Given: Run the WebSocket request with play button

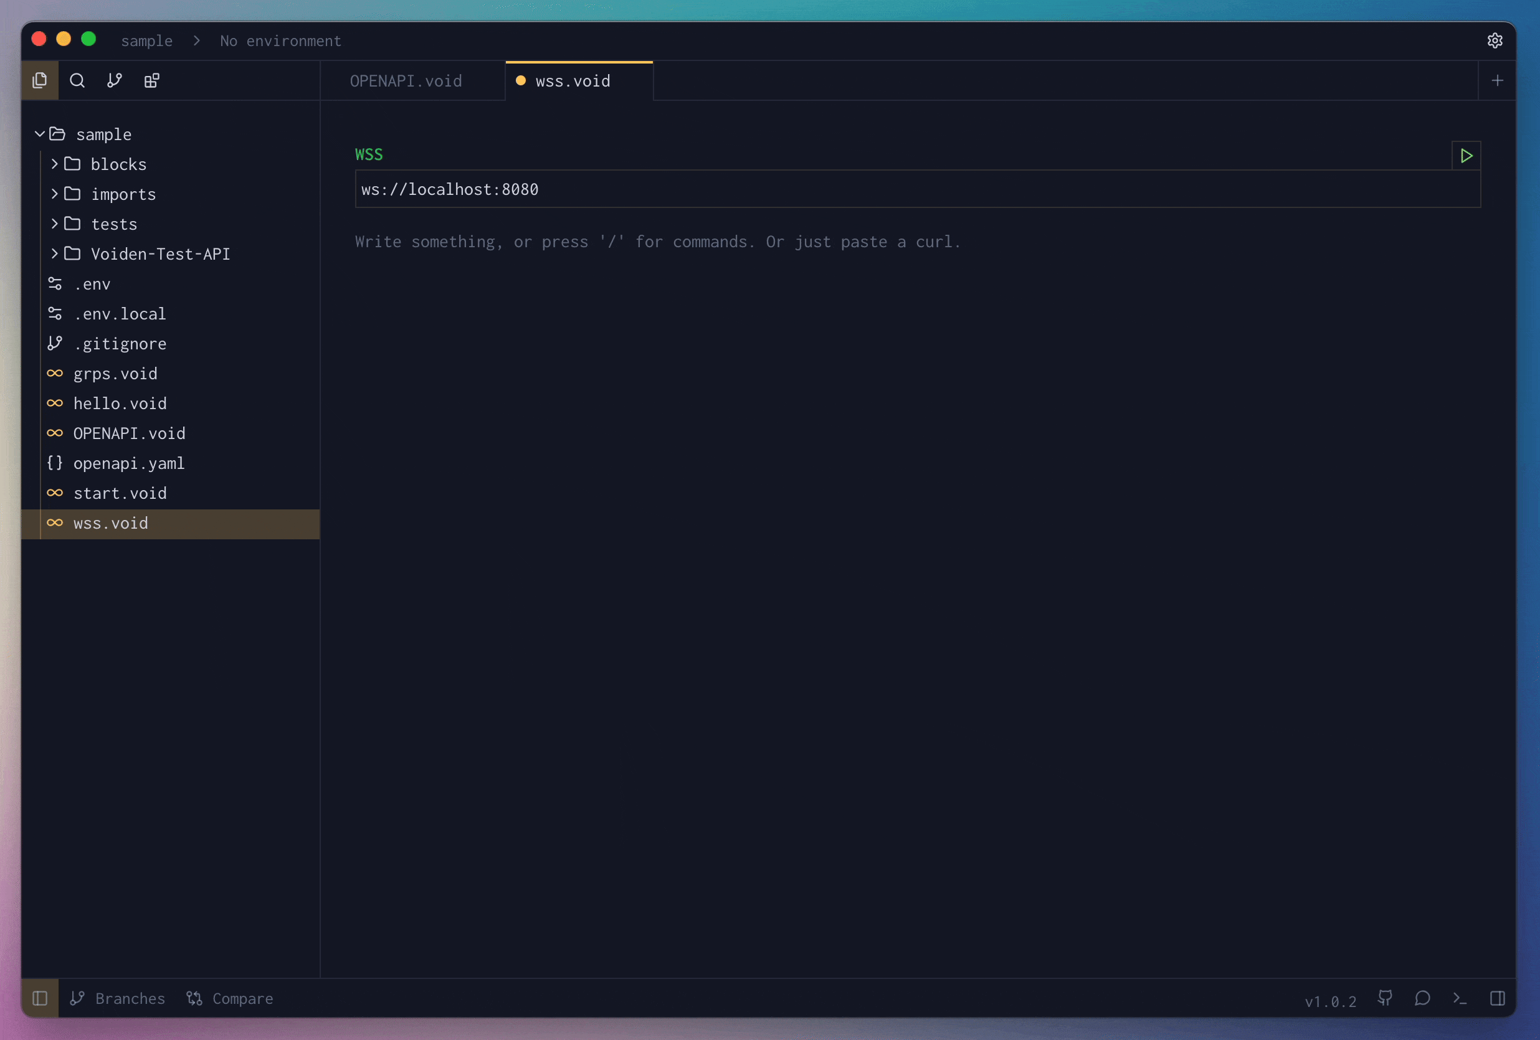Looking at the screenshot, I should [x=1466, y=156].
